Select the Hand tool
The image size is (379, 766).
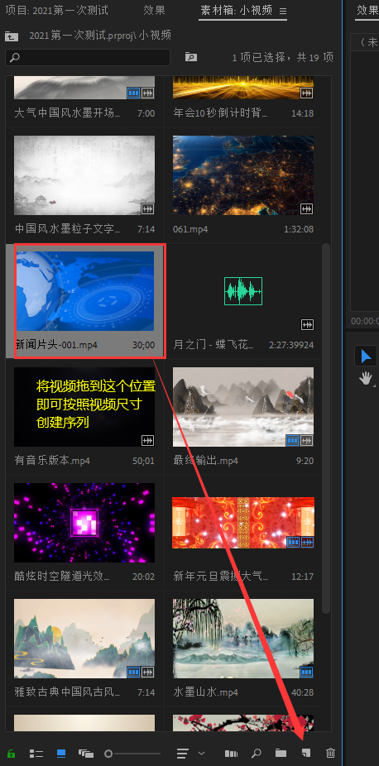366,378
